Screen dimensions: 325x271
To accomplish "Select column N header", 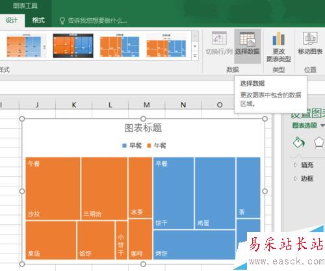I will tap(183, 105).
